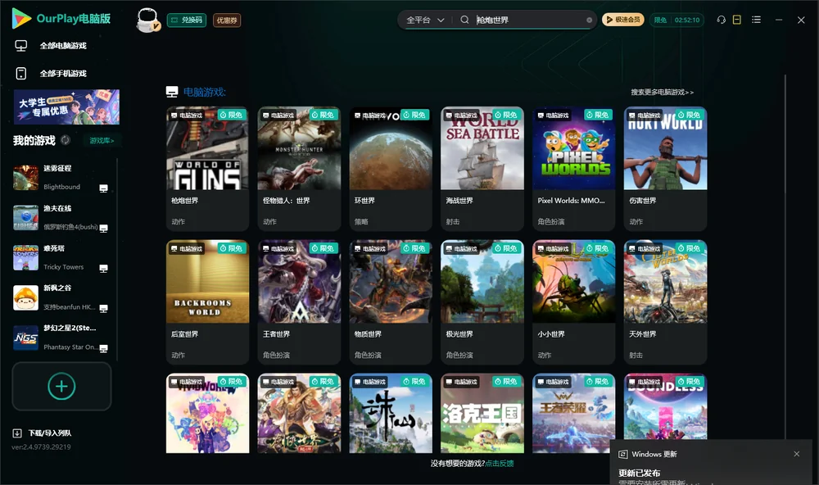The image size is (819, 485).
Task: Open the 伤害世界 Hurtworld card
Action: 665,168
